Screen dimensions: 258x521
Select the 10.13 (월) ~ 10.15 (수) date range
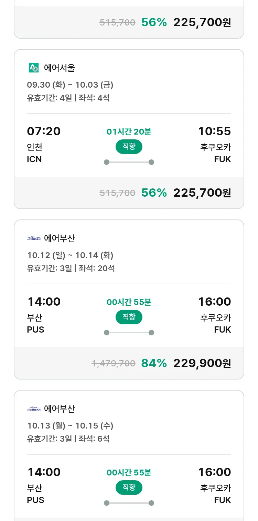coord(70,426)
